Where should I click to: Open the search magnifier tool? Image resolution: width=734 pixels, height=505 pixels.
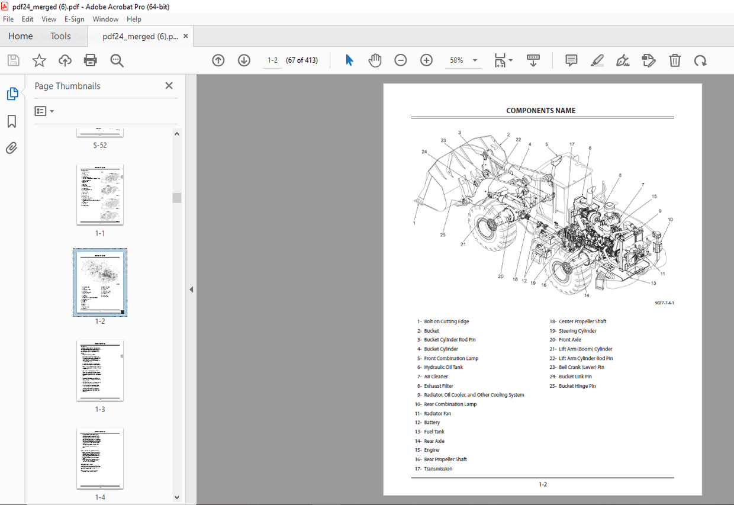point(117,60)
